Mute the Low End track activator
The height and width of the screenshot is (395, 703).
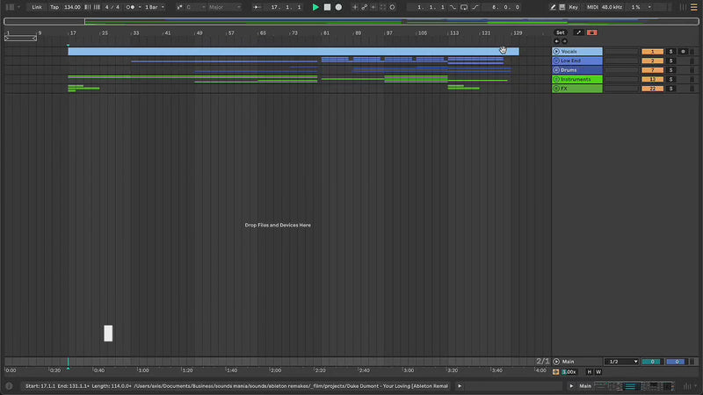[652, 61]
